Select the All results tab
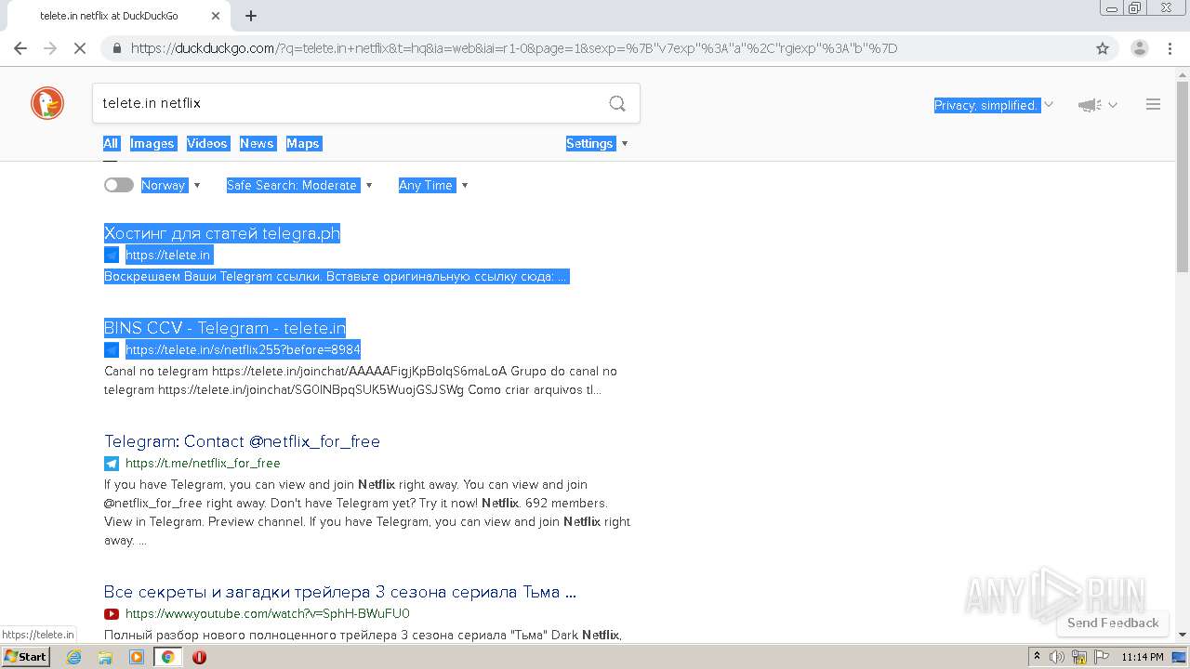Viewport: 1190px width, 669px height. click(111, 143)
